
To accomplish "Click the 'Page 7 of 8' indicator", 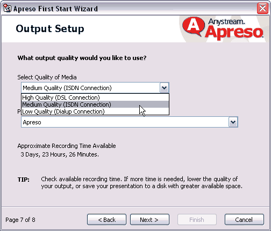I will [x=20, y=220].
